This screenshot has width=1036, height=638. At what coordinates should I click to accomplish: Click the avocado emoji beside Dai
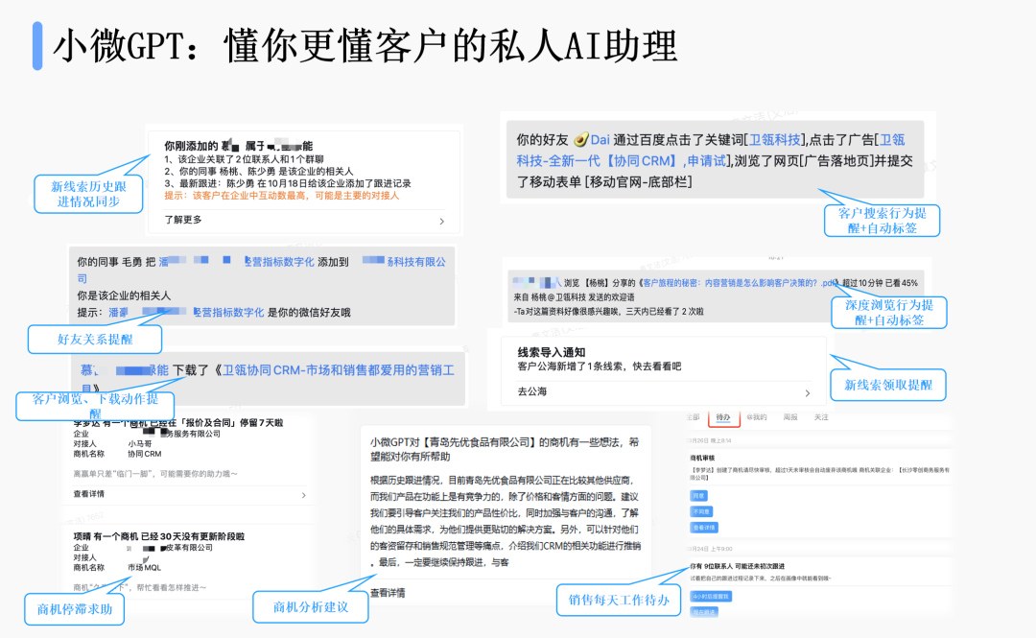(580, 139)
